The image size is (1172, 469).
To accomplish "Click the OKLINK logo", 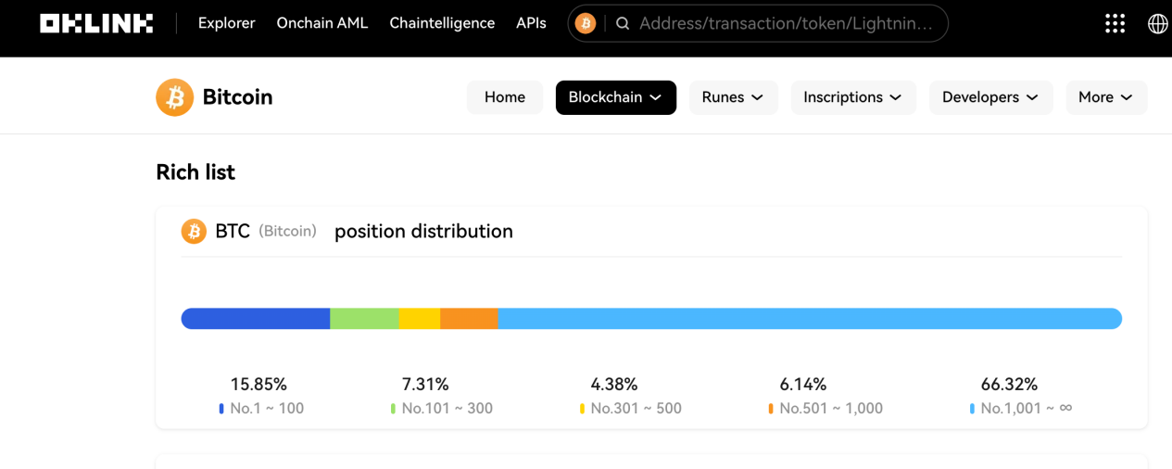I will [x=96, y=23].
